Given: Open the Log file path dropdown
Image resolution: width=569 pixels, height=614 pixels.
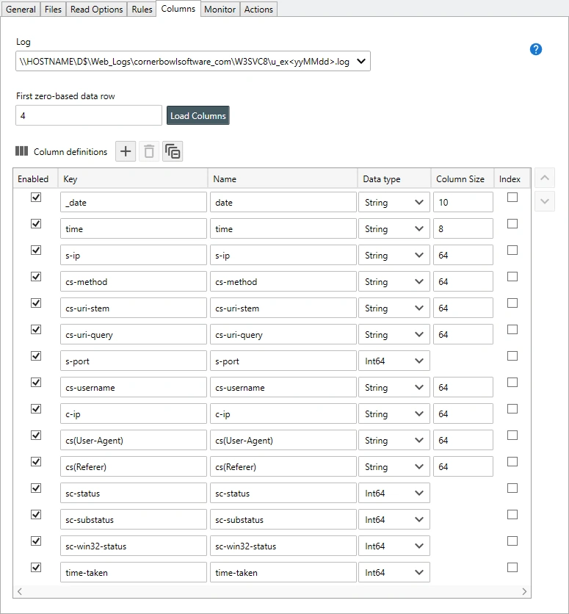Looking at the screenshot, I should (361, 62).
